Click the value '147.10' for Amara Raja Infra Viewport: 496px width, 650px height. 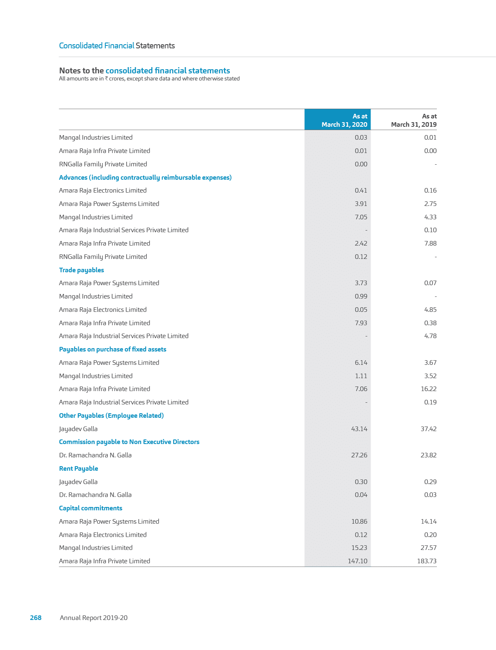[358, 561]
